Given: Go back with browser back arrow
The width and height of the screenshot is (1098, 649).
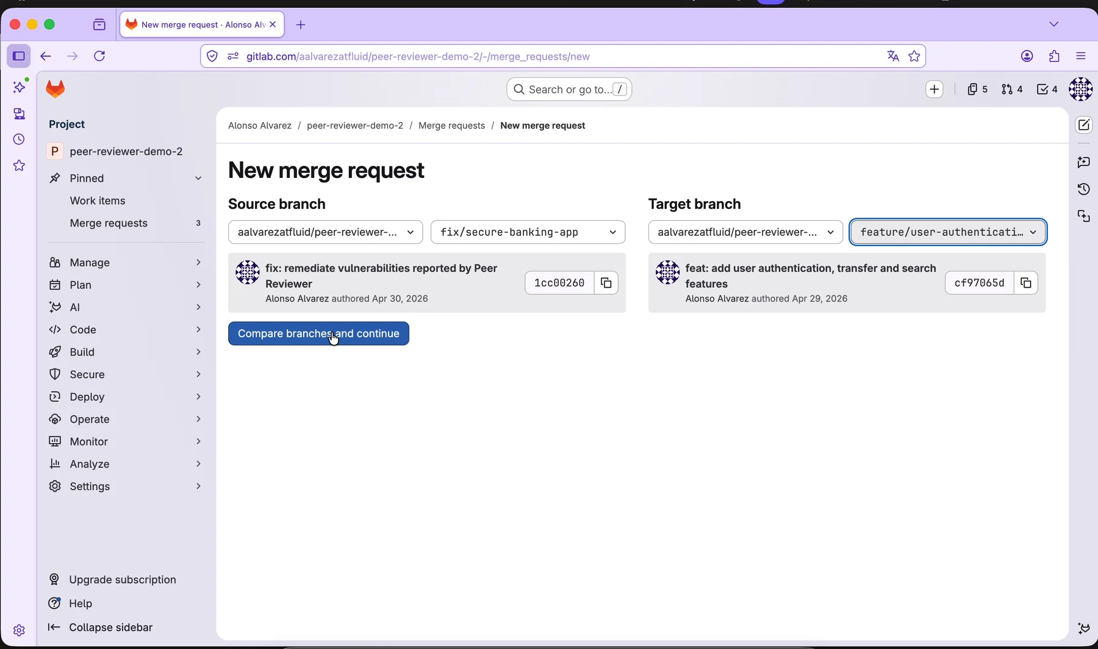Looking at the screenshot, I should (x=46, y=57).
